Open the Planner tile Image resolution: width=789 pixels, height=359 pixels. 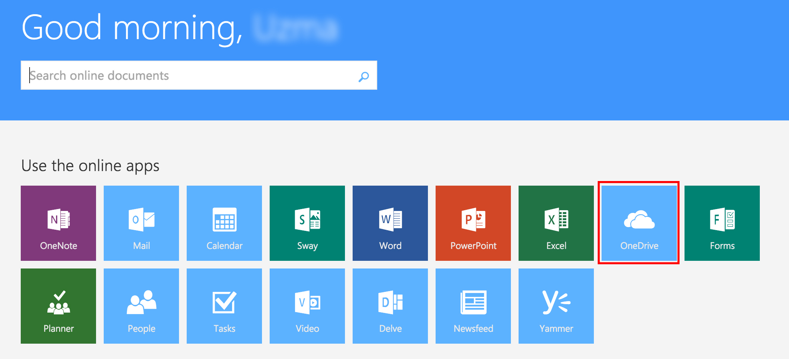point(58,306)
